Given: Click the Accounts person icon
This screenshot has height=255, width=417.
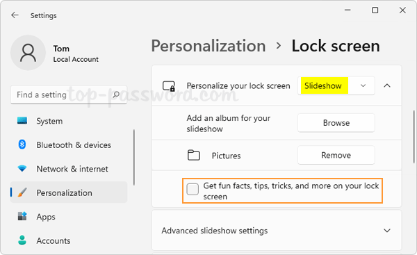Looking at the screenshot, I should pos(22,240).
